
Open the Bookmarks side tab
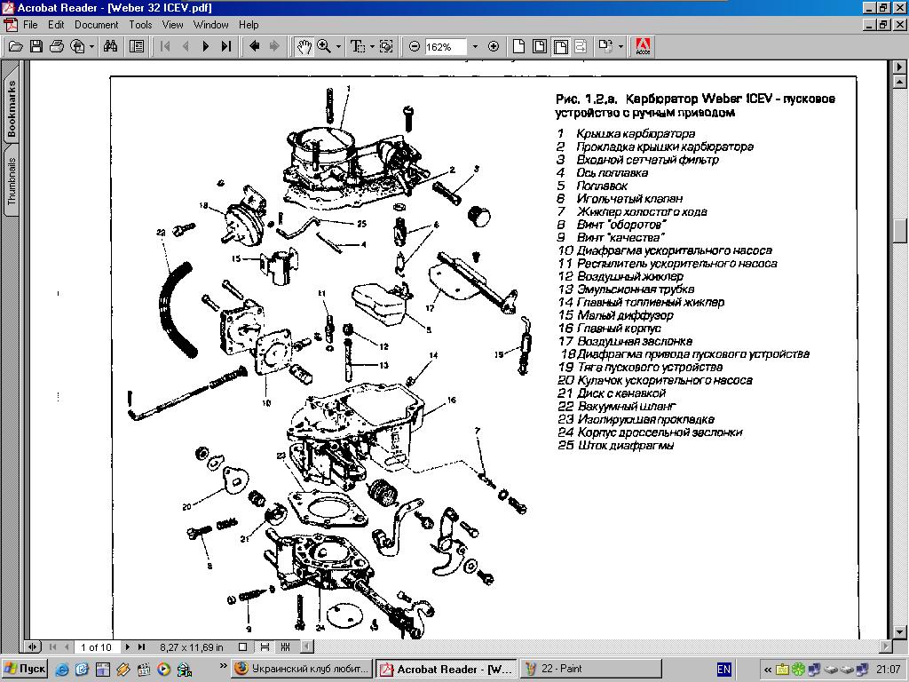(12, 109)
